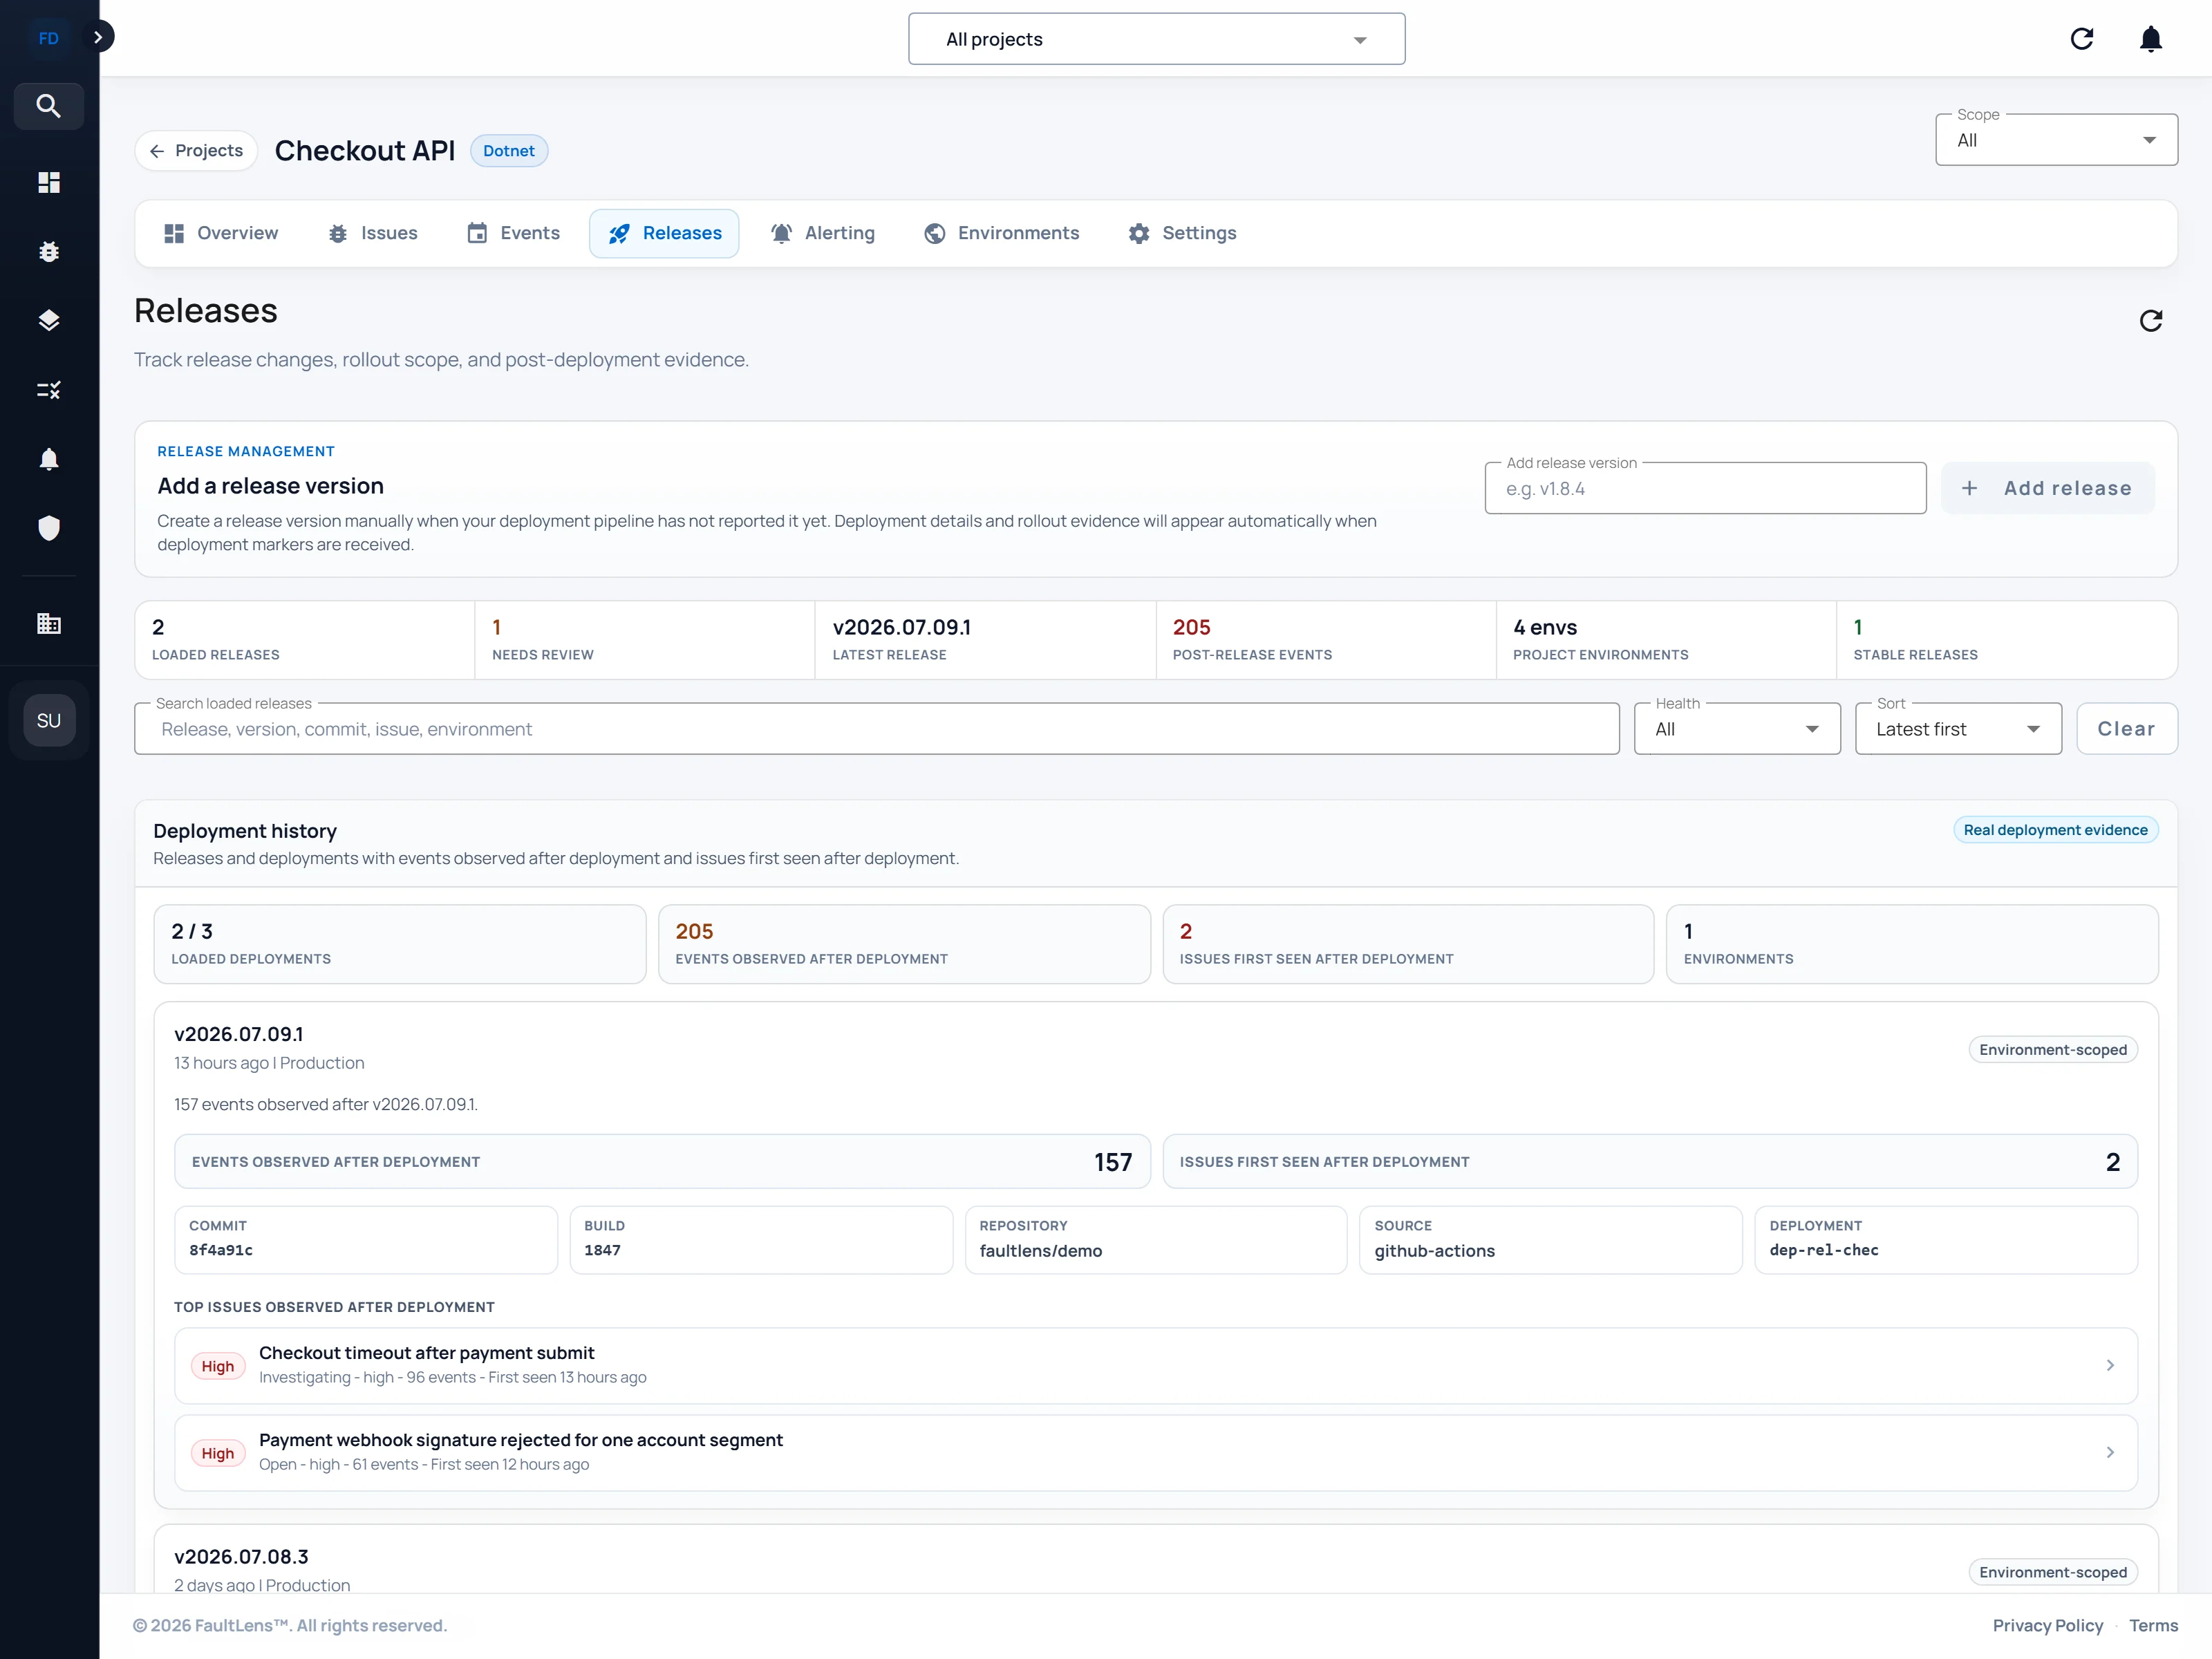Open issues bug icon in sidebar
The image size is (2212, 1659).
(48, 251)
